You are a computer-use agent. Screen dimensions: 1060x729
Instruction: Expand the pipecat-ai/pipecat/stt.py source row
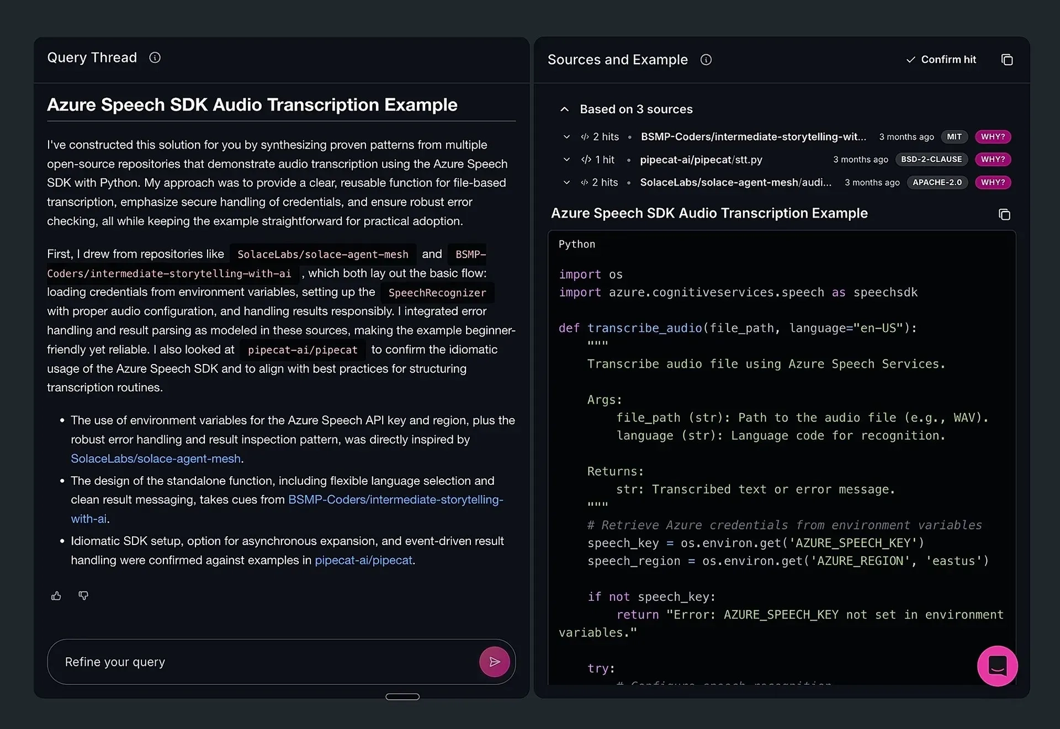pos(566,160)
